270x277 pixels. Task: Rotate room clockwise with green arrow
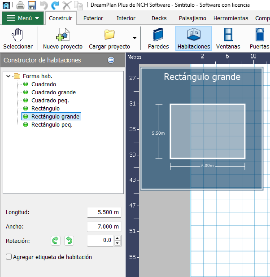pyautogui.click(x=56, y=241)
